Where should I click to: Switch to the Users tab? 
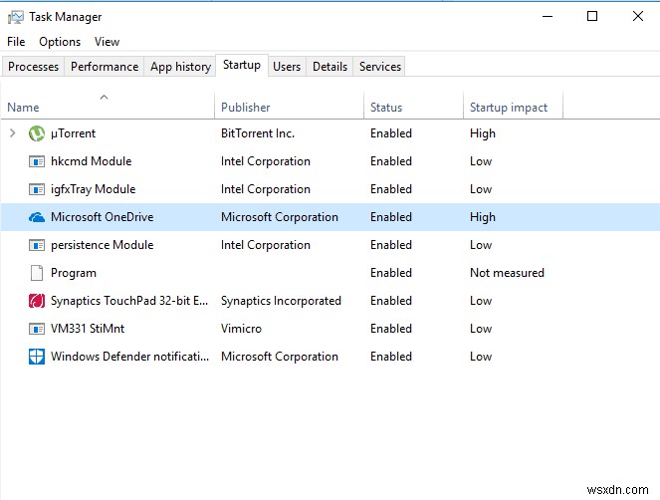coord(287,67)
